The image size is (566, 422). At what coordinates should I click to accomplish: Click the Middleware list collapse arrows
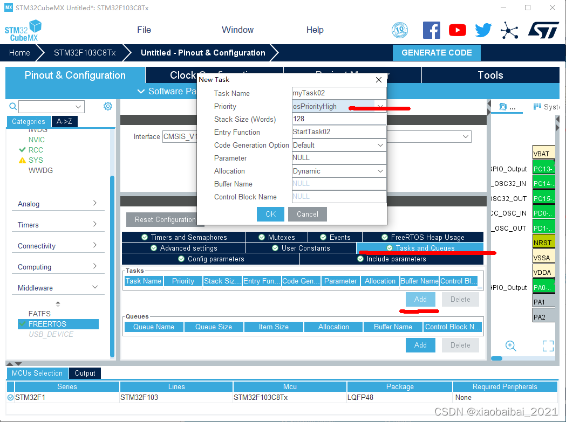(58, 303)
